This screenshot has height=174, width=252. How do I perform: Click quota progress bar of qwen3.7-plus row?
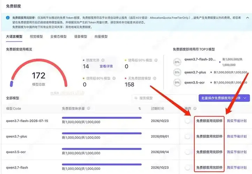click(102, 133)
